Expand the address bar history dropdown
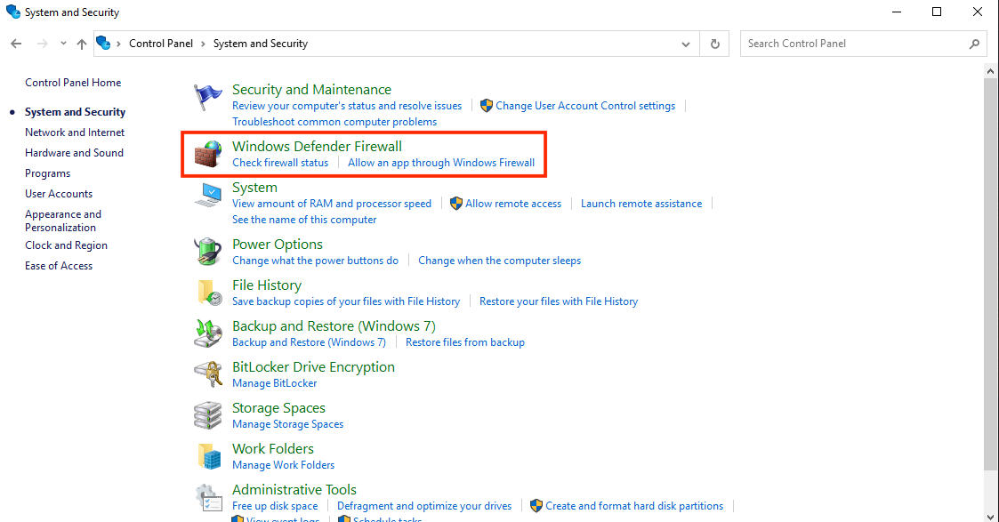 pyautogui.click(x=686, y=44)
